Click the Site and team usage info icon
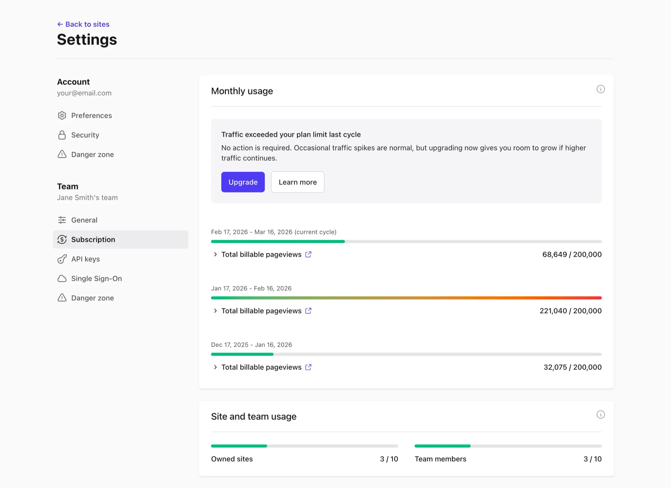The image size is (671, 488). point(601,415)
